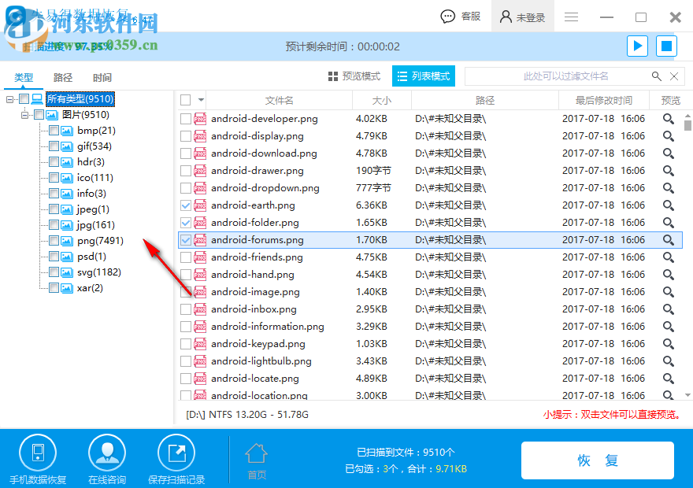Switch to 预览模式 preview mode

pyautogui.click(x=354, y=76)
